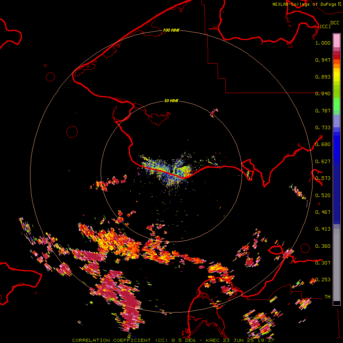Click the 0.733 color scale value

[x=323, y=128]
